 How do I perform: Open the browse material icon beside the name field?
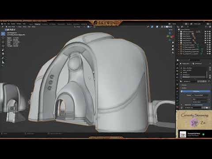click(x=181, y=81)
